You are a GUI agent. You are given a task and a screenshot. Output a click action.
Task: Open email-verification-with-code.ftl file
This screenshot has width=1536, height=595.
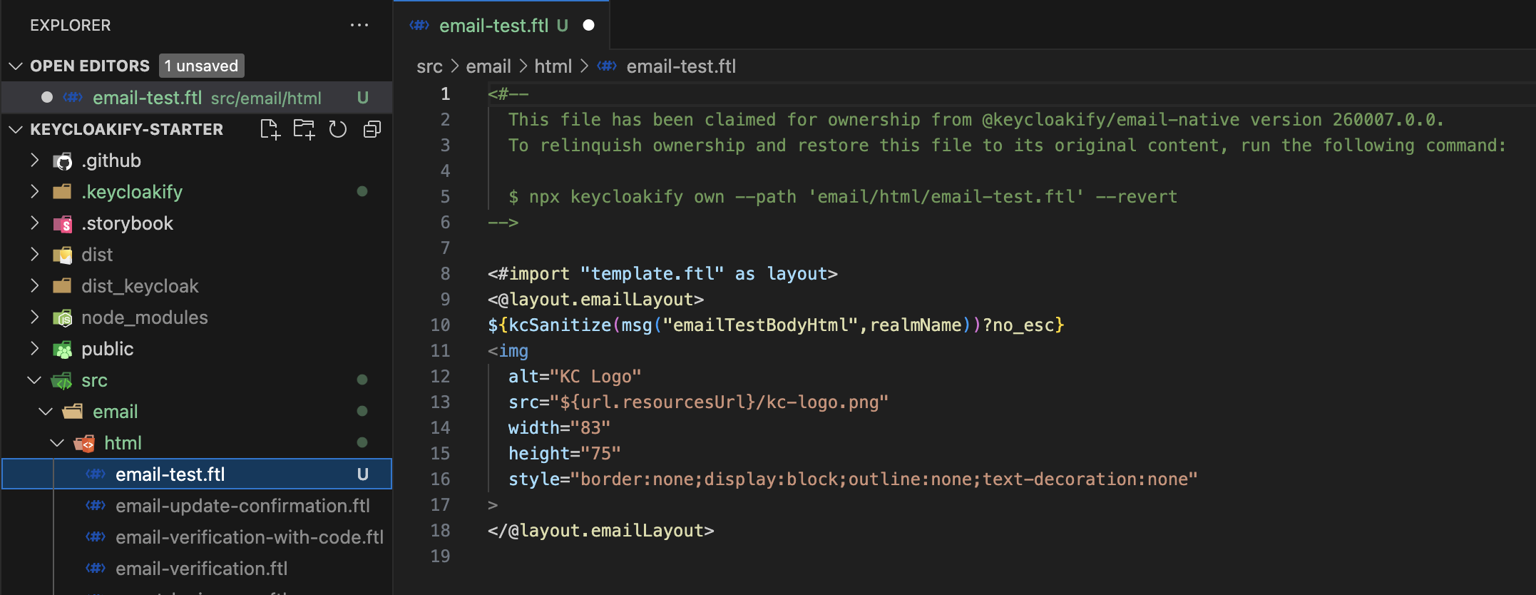pos(249,537)
